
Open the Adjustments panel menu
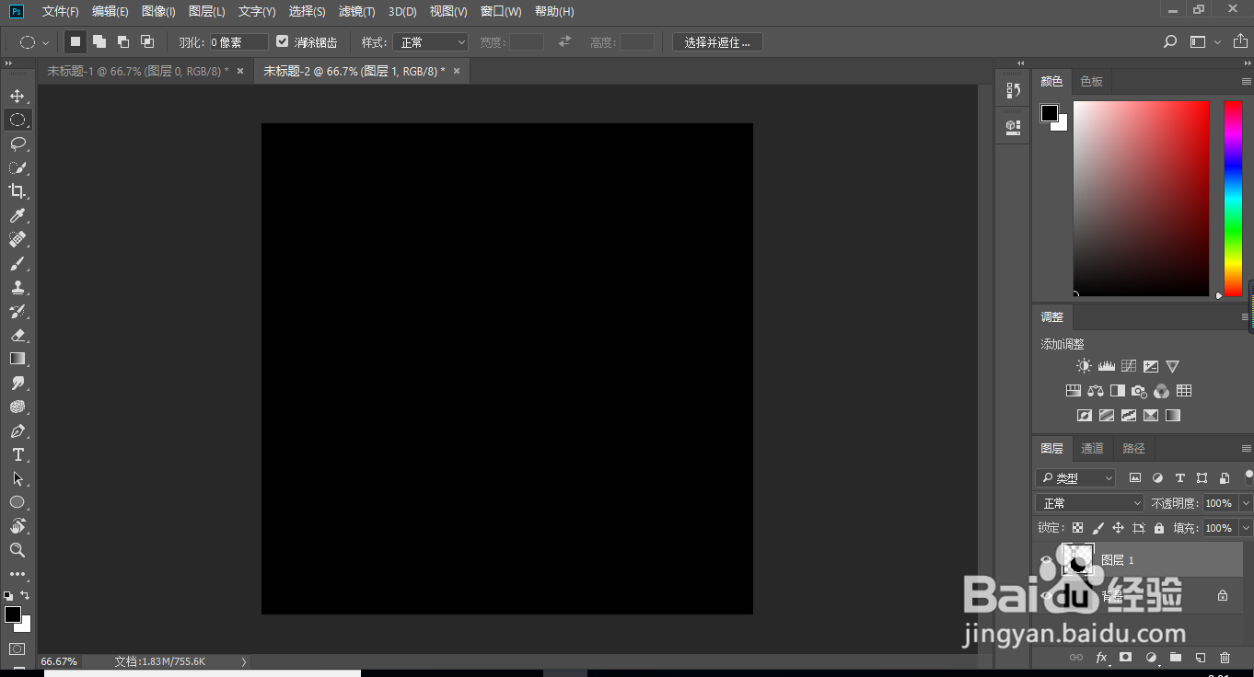click(1246, 317)
